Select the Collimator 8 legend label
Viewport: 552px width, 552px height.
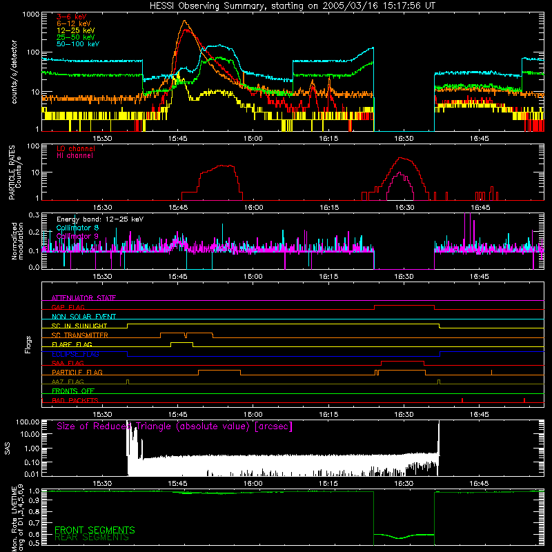(77, 228)
